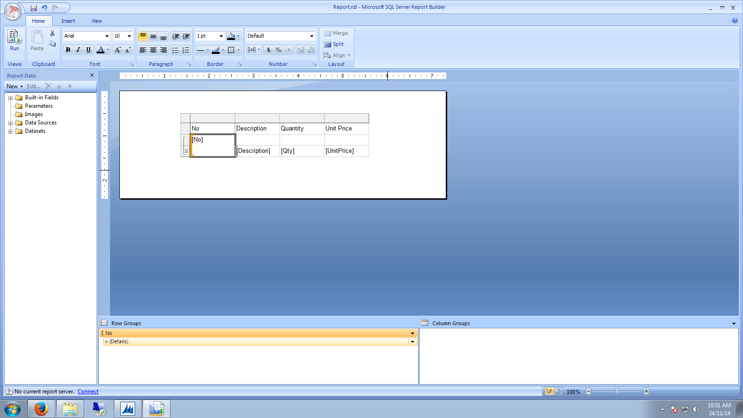Open the font size dropdown
The image size is (743, 418).
(129, 36)
